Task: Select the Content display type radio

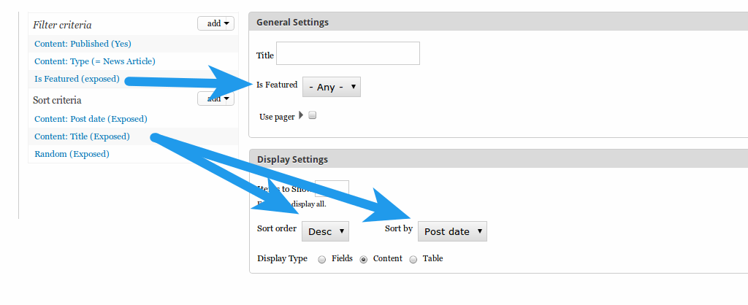Action: pyautogui.click(x=364, y=259)
